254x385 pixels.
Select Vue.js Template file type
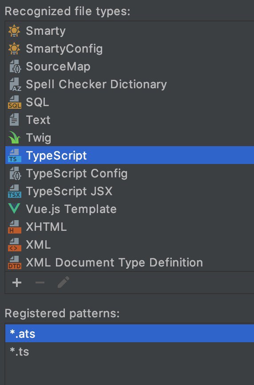click(130, 209)
